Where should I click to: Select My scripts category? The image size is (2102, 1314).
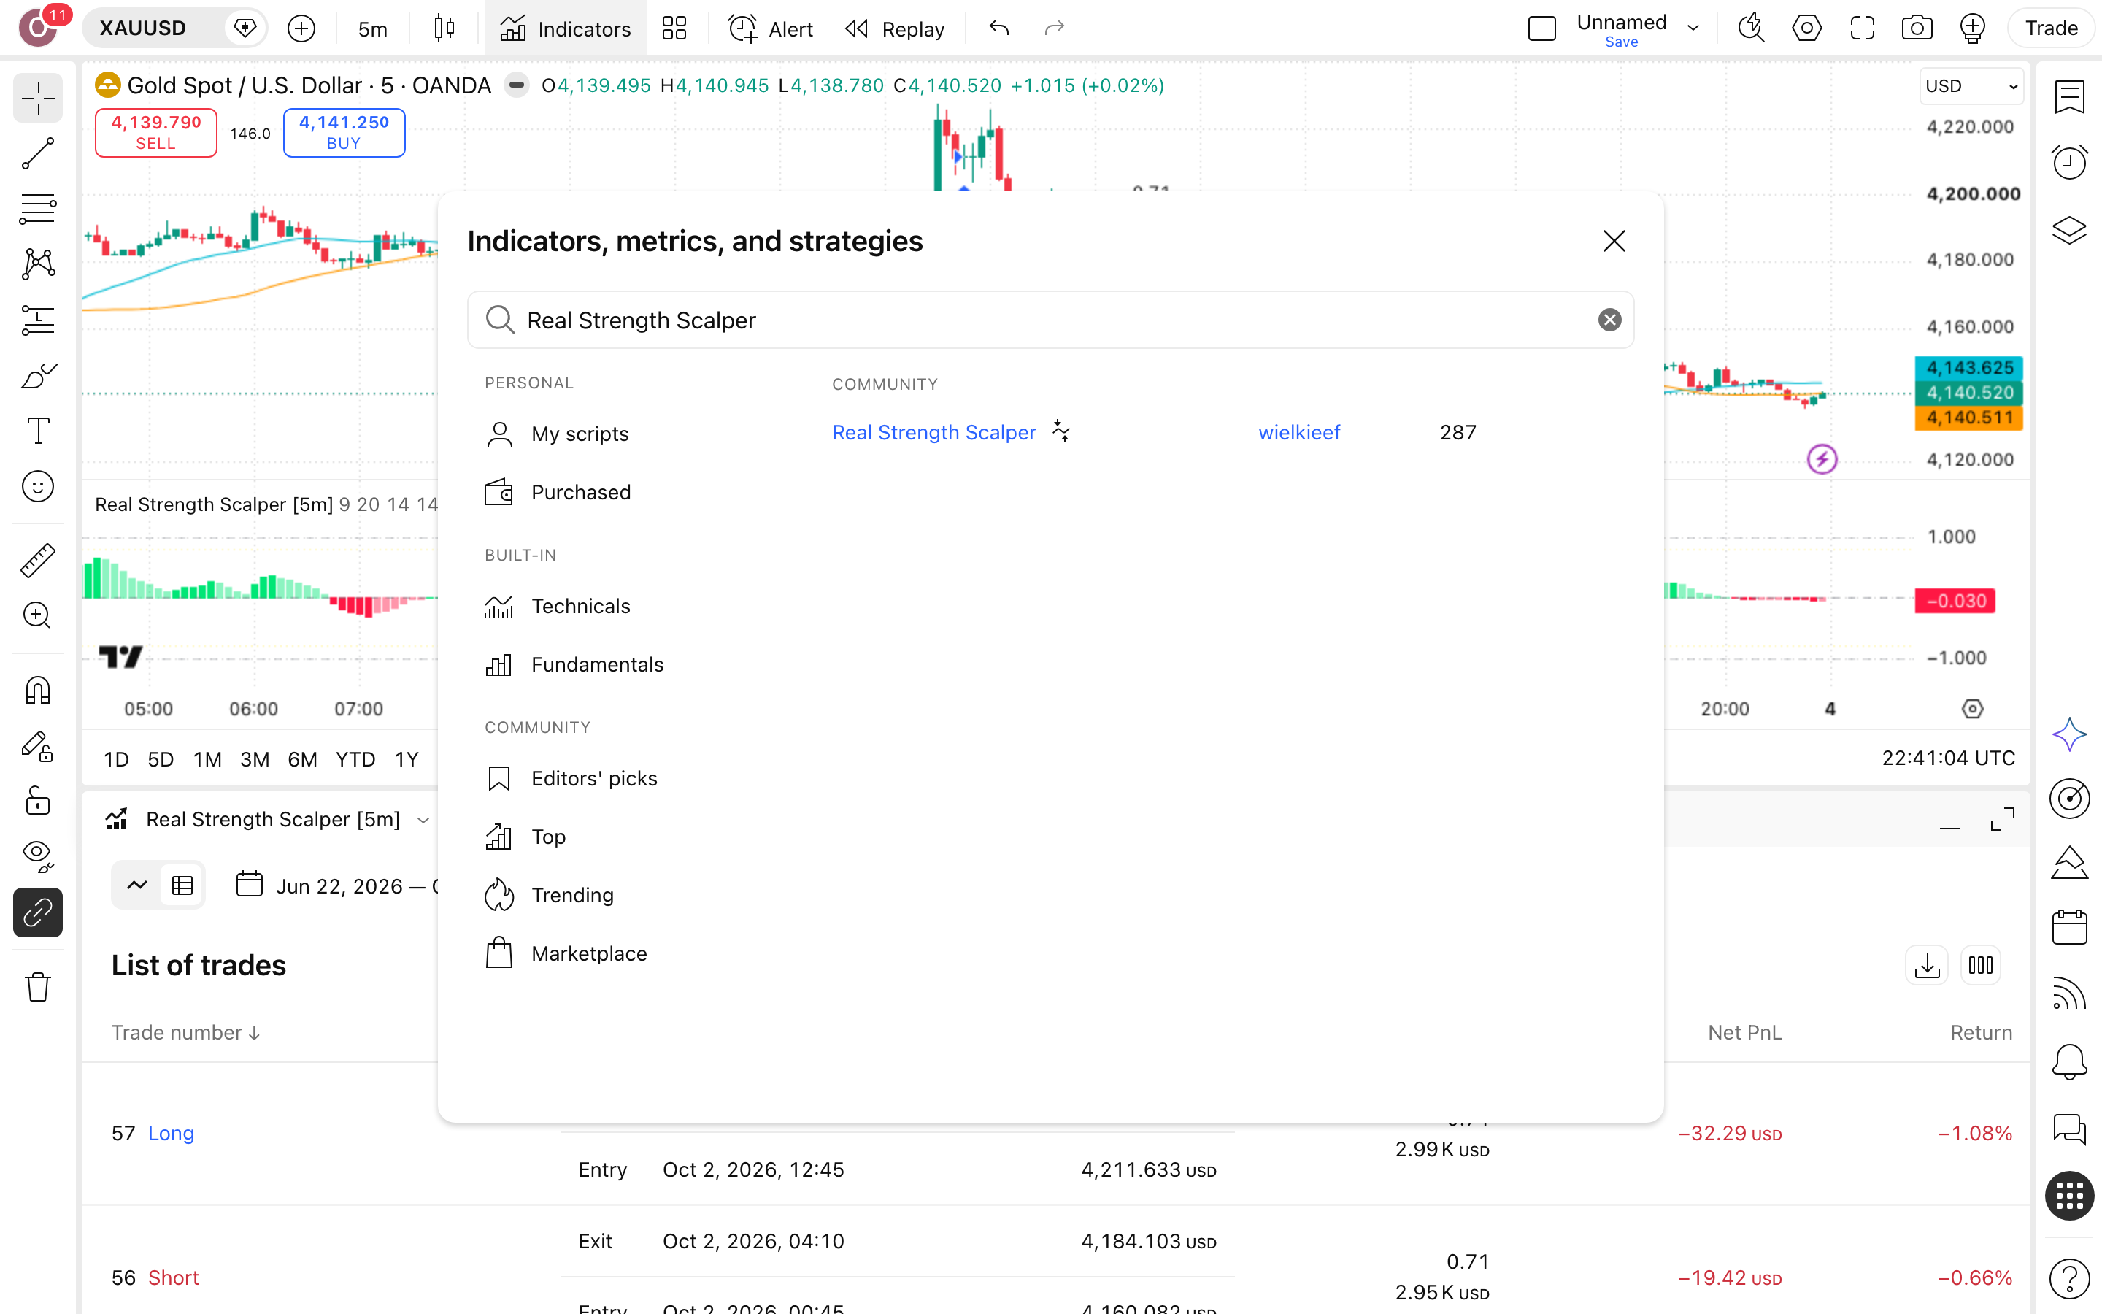click(580, 434)
